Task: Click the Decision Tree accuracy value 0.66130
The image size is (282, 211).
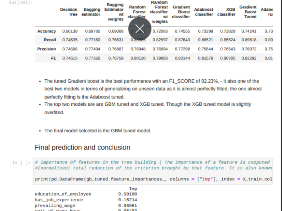Action: click(x=70, y=31)
